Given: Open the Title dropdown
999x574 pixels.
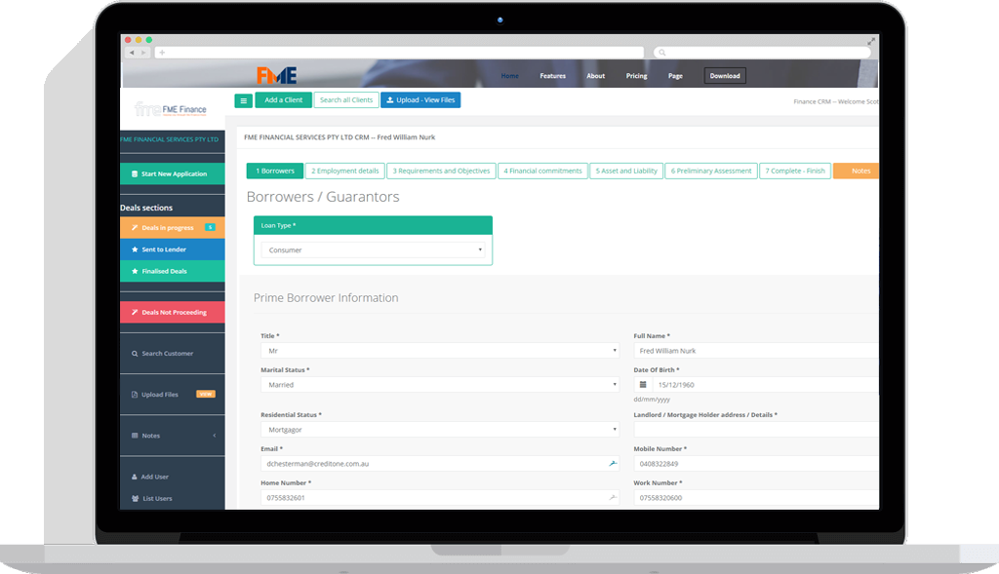Looking at the screenshot, I should [440, 351].
